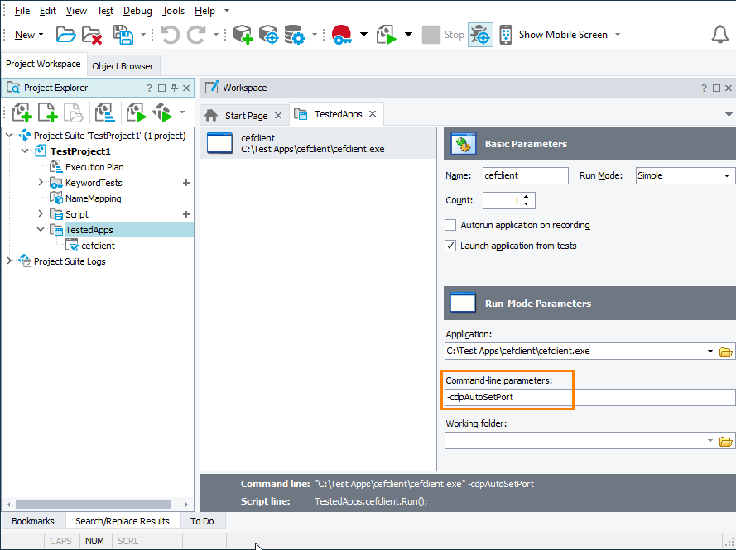Click the Save All icon
The image size is (736, 550).
[x=121, y=34]
